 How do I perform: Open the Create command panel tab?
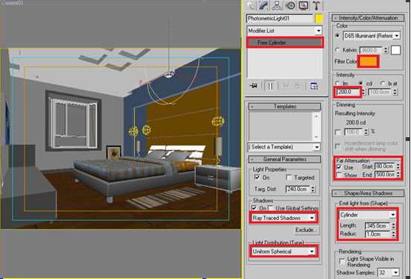(x=251, y=5)
